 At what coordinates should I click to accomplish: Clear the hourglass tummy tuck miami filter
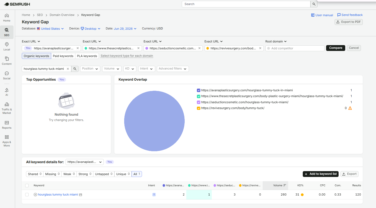pos(68,69)
